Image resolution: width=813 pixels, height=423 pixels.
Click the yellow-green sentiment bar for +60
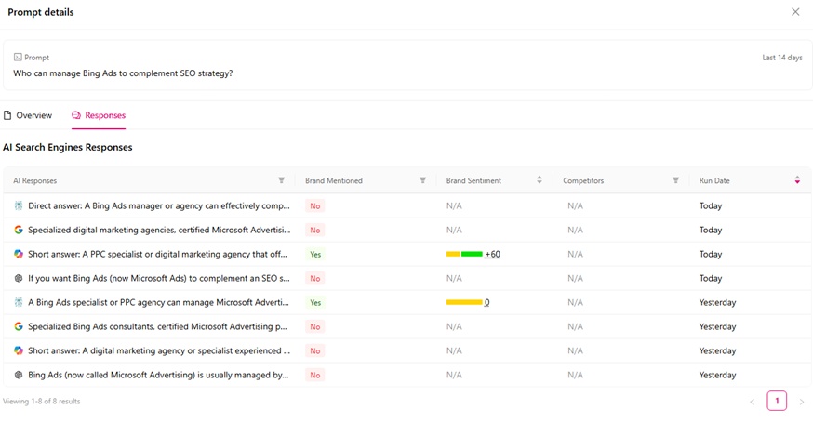464,254
